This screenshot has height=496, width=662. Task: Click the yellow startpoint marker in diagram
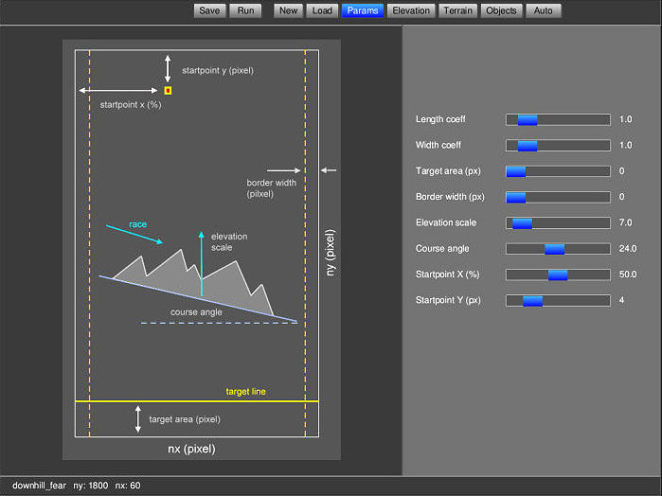click(x=168, y=90)
